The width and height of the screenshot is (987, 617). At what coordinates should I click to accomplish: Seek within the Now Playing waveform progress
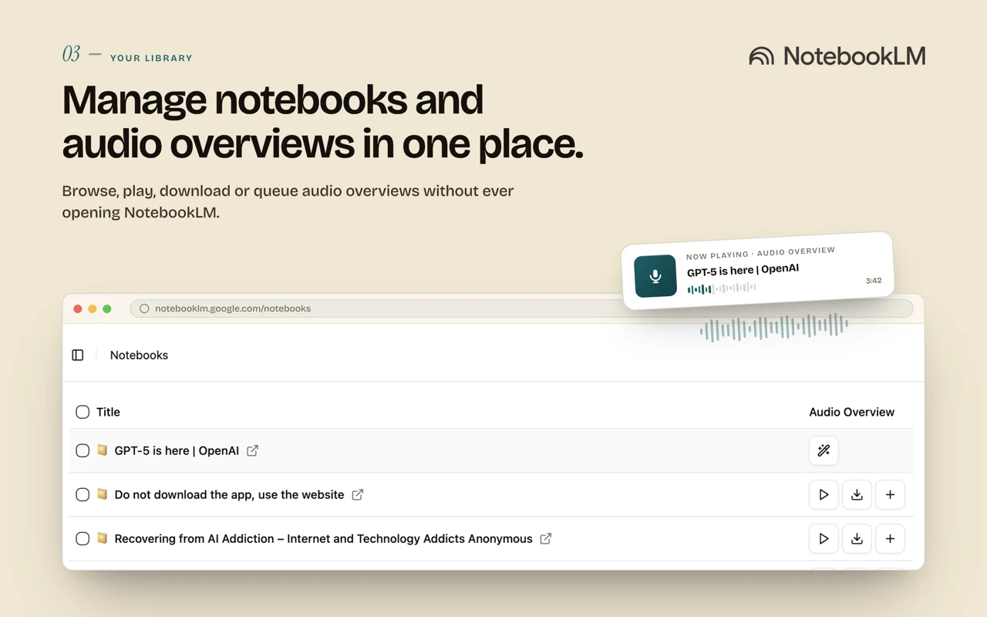[722, 288]
